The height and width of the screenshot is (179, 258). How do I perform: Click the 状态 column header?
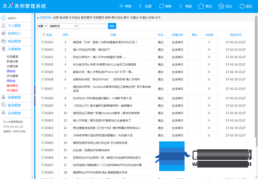click(x=161, y=35)
